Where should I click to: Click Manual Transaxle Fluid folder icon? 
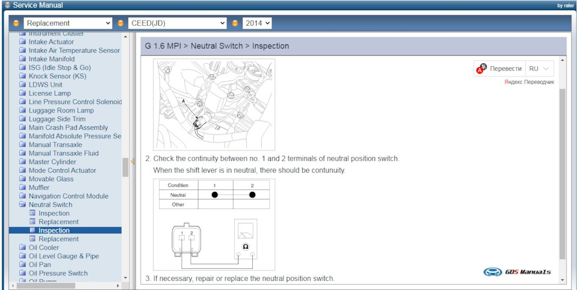pyautogui.click(x=23, y=153)
